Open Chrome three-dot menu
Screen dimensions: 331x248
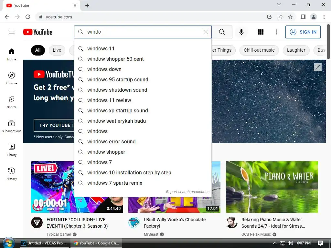pos(324,17)
